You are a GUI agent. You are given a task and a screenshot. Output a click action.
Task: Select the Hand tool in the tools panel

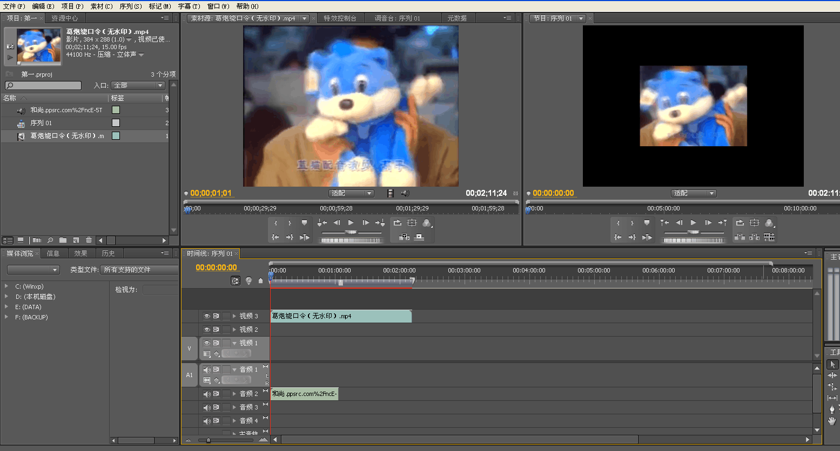click(832, 421)
